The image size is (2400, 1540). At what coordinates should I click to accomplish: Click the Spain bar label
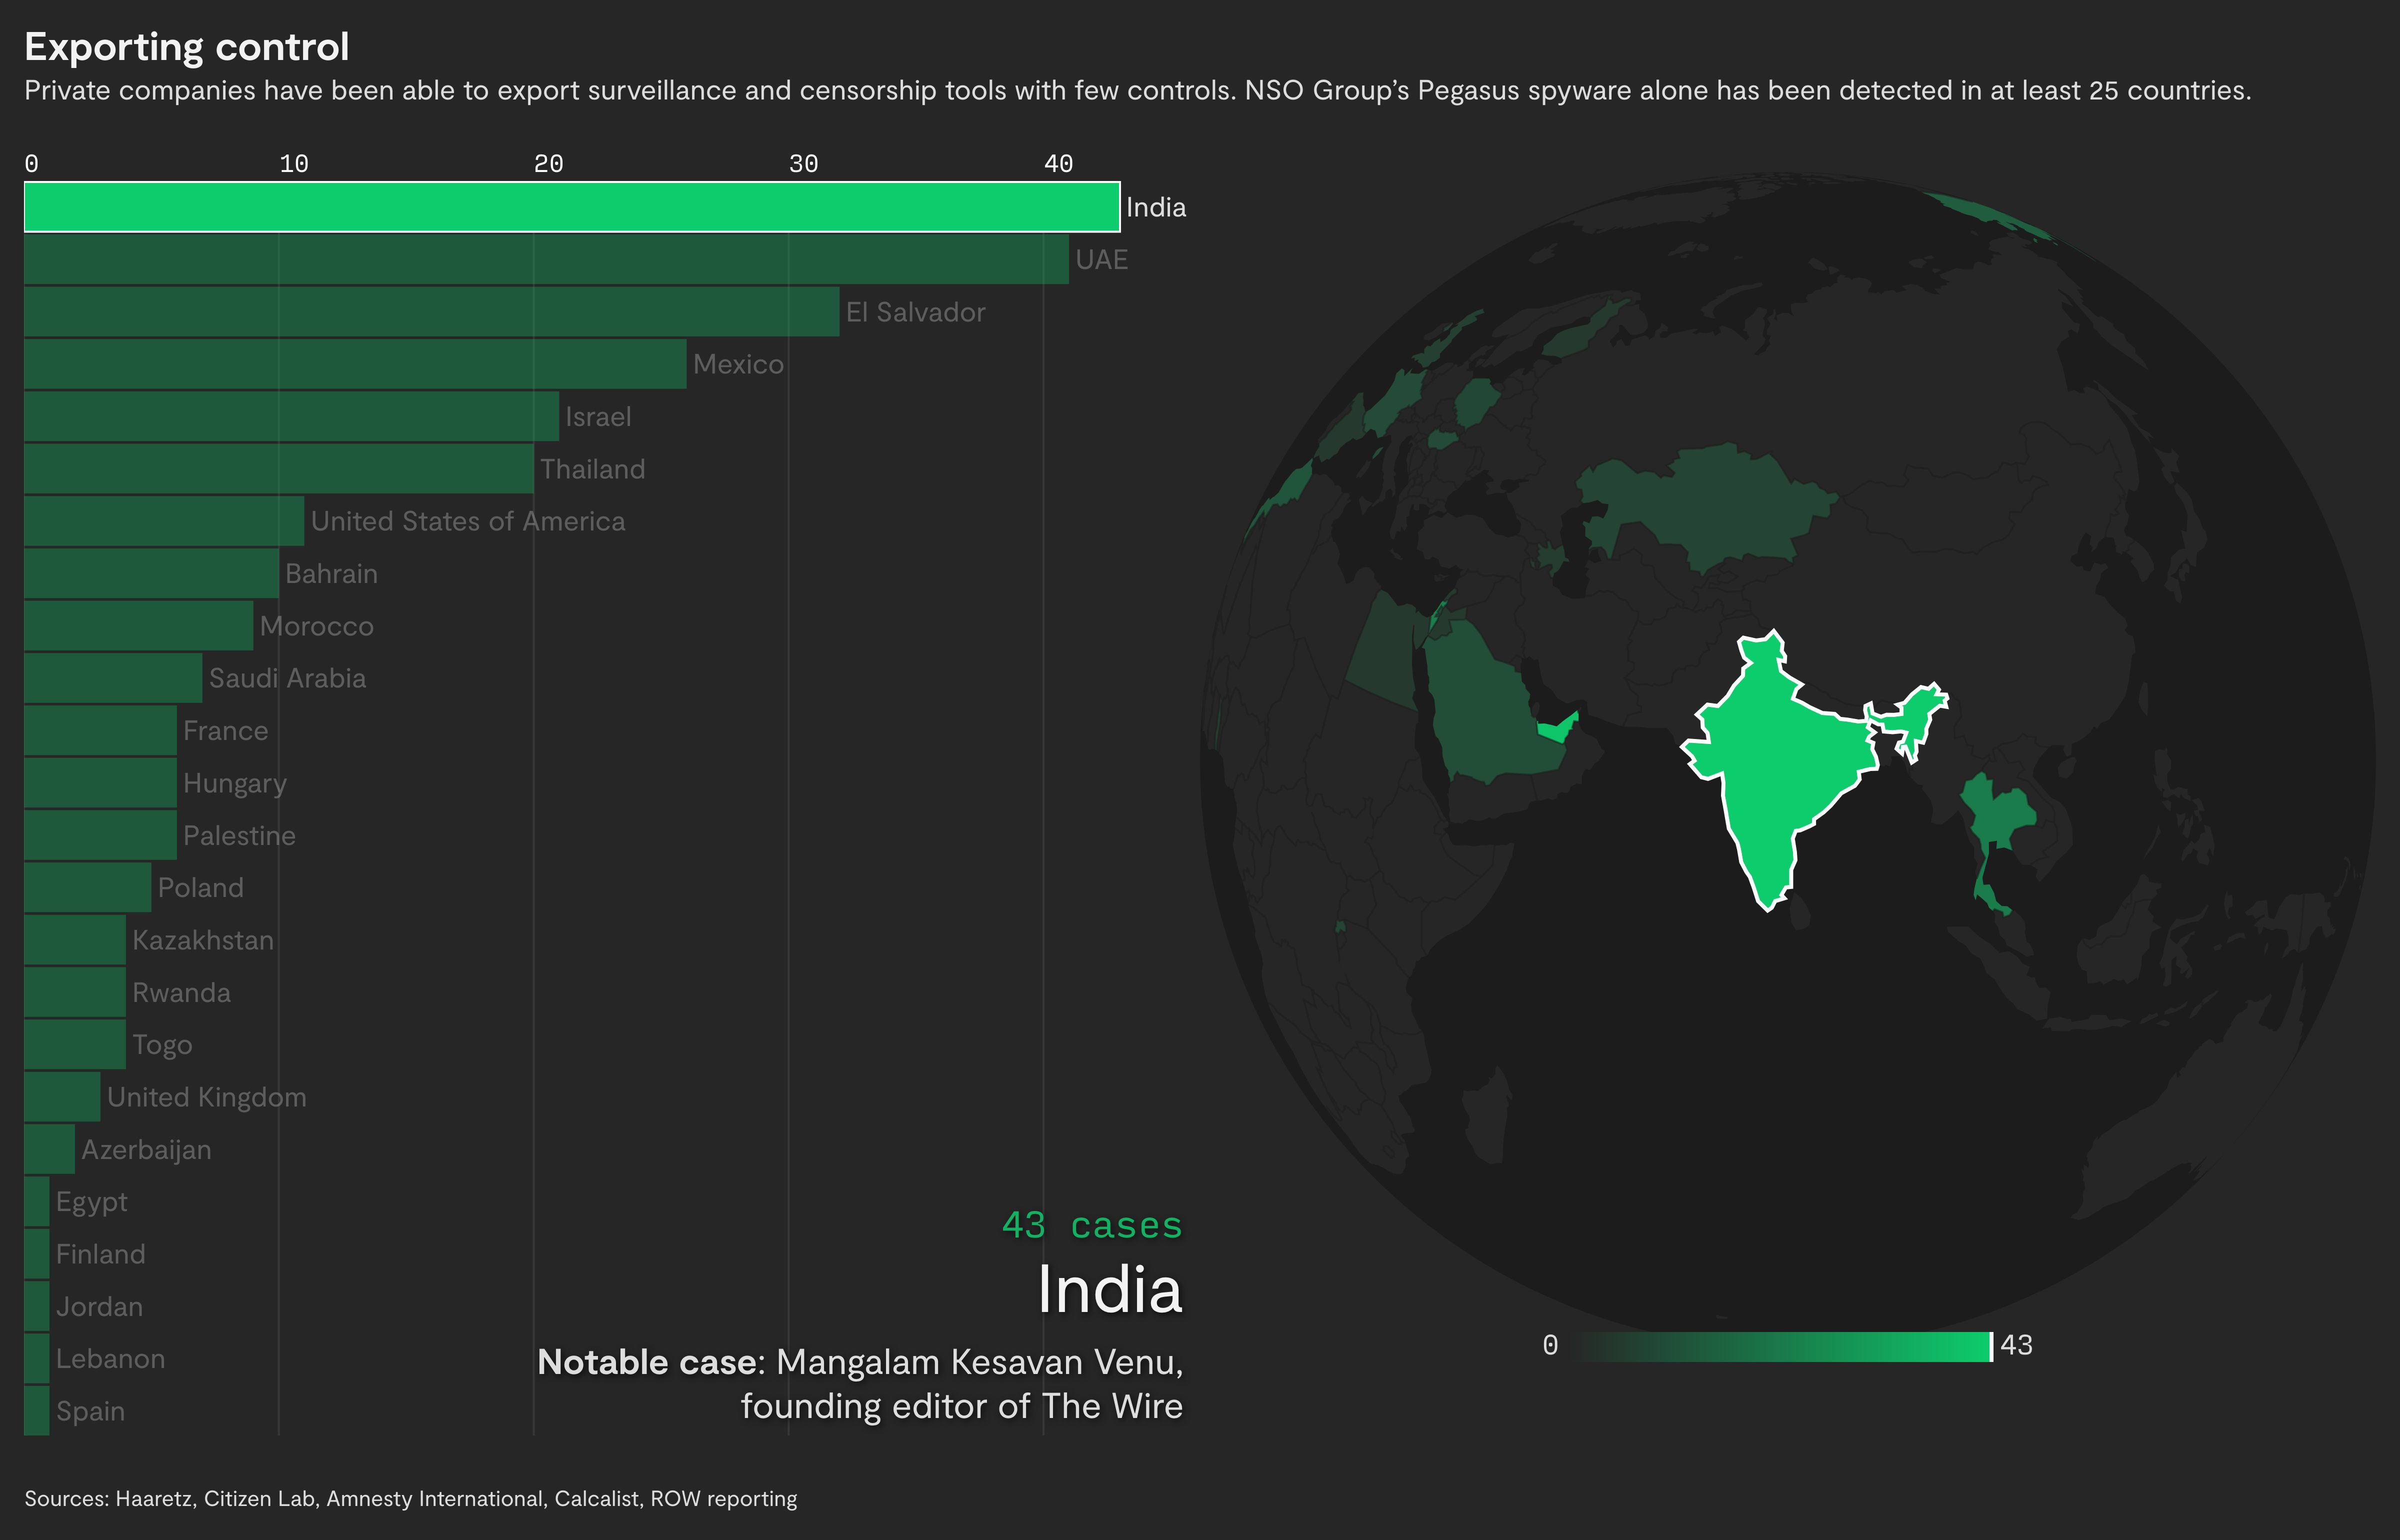pyautogui.click(x=90, y=1412)
